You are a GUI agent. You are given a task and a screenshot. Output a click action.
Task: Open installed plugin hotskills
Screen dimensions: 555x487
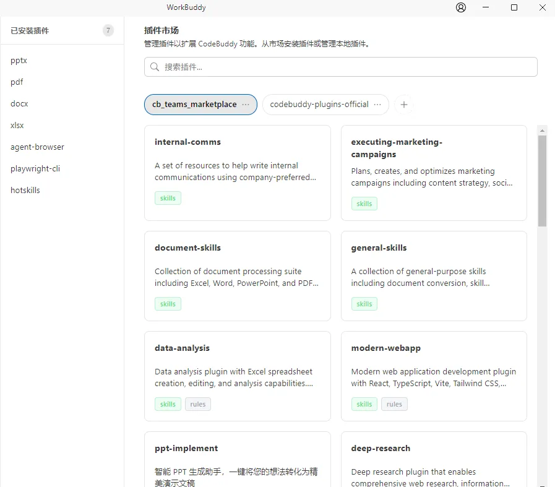click(25, 190)
